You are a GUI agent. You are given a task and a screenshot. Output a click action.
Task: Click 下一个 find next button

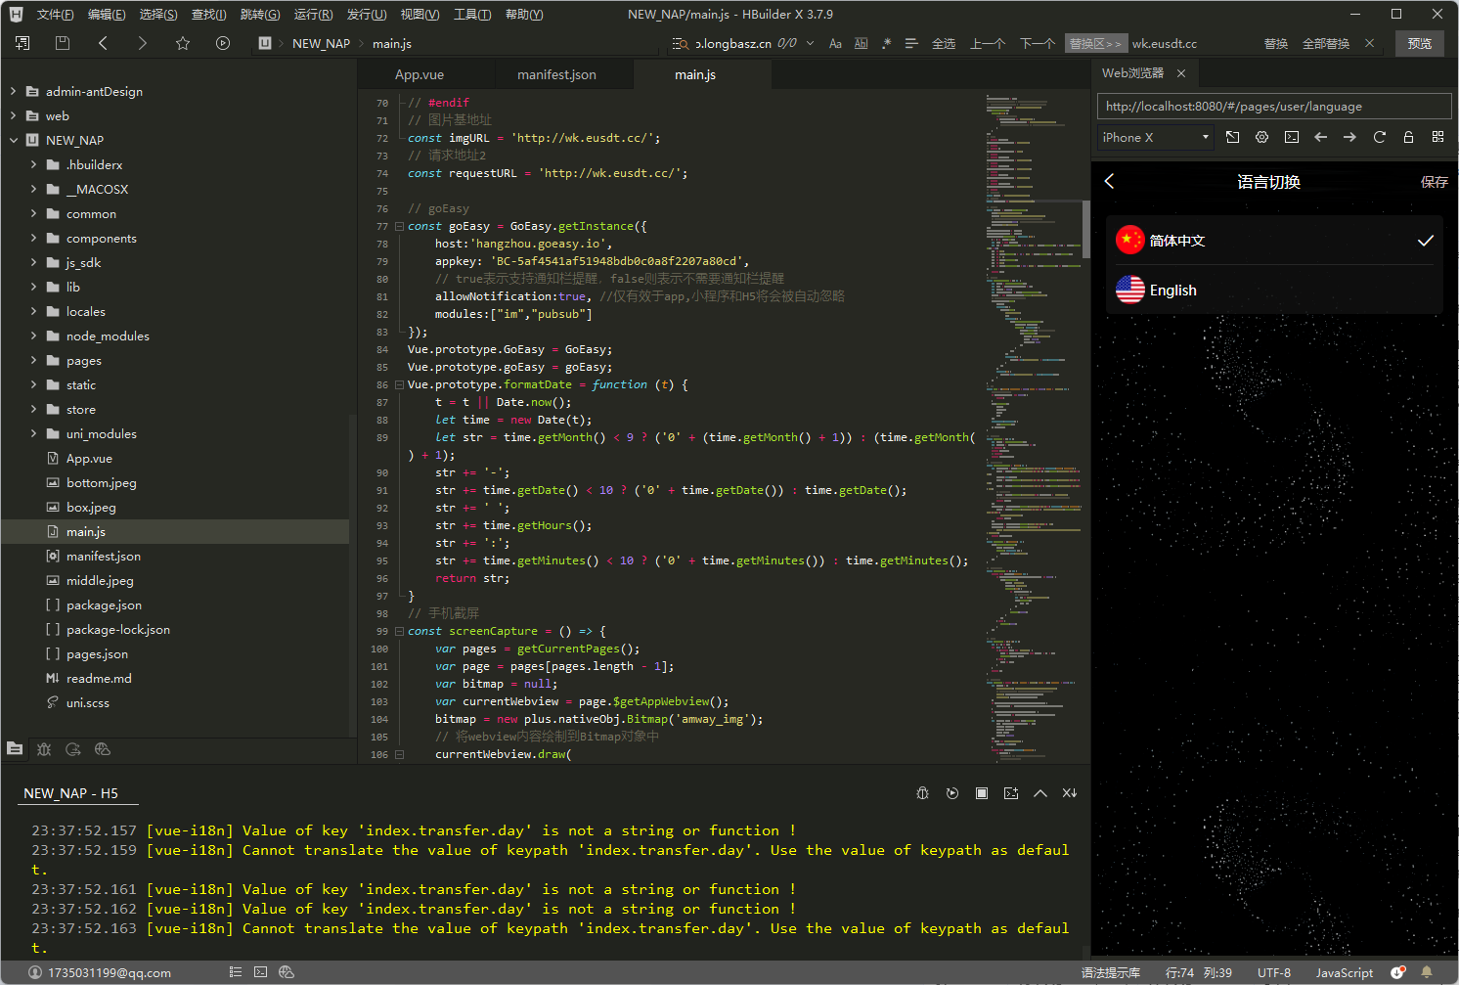pos(1038,43)
